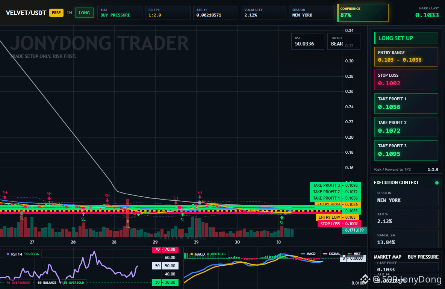Screen dimensions: 445x289
Task: Click the Execution Context heading
Action: pos(396,183)
